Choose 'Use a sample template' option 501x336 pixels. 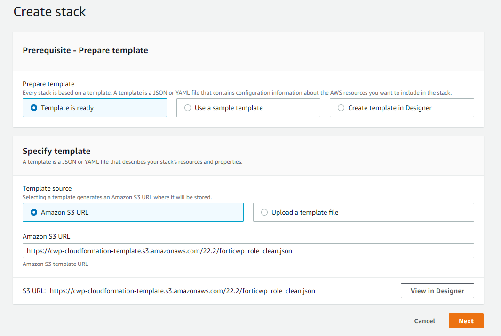point(187,108)
